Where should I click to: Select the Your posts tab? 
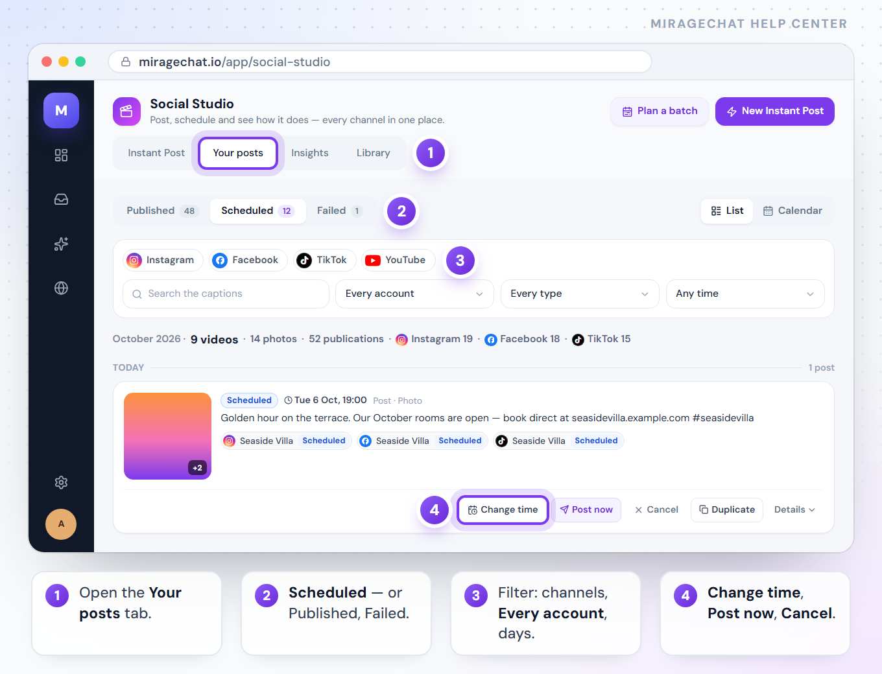(x=238, y=153)
